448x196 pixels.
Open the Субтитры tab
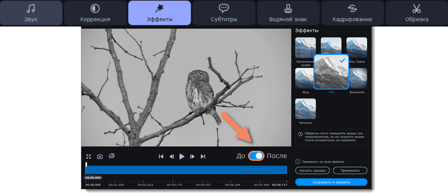(223, 13)
